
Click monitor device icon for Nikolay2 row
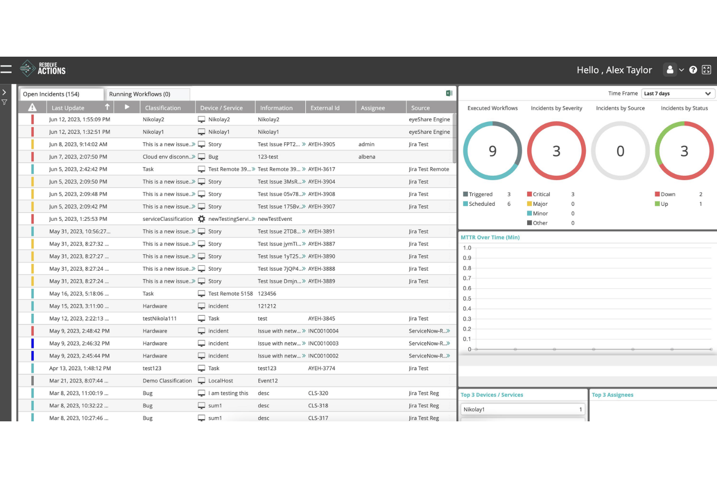click(202, 119)
